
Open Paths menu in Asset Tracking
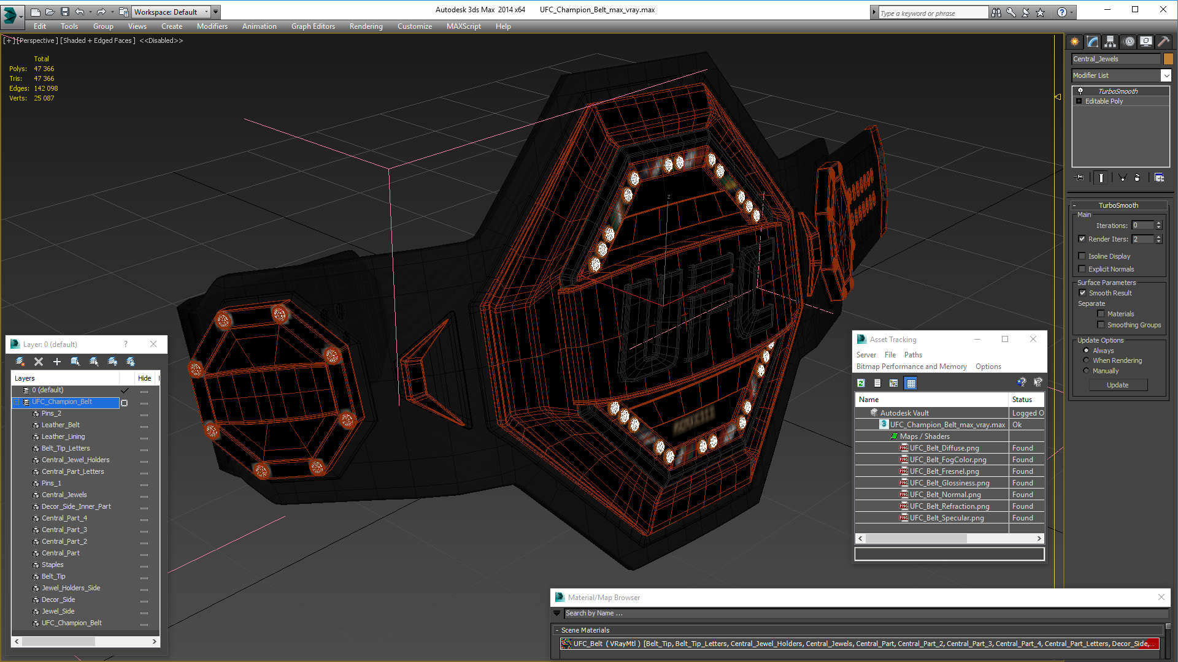(913, 355)
